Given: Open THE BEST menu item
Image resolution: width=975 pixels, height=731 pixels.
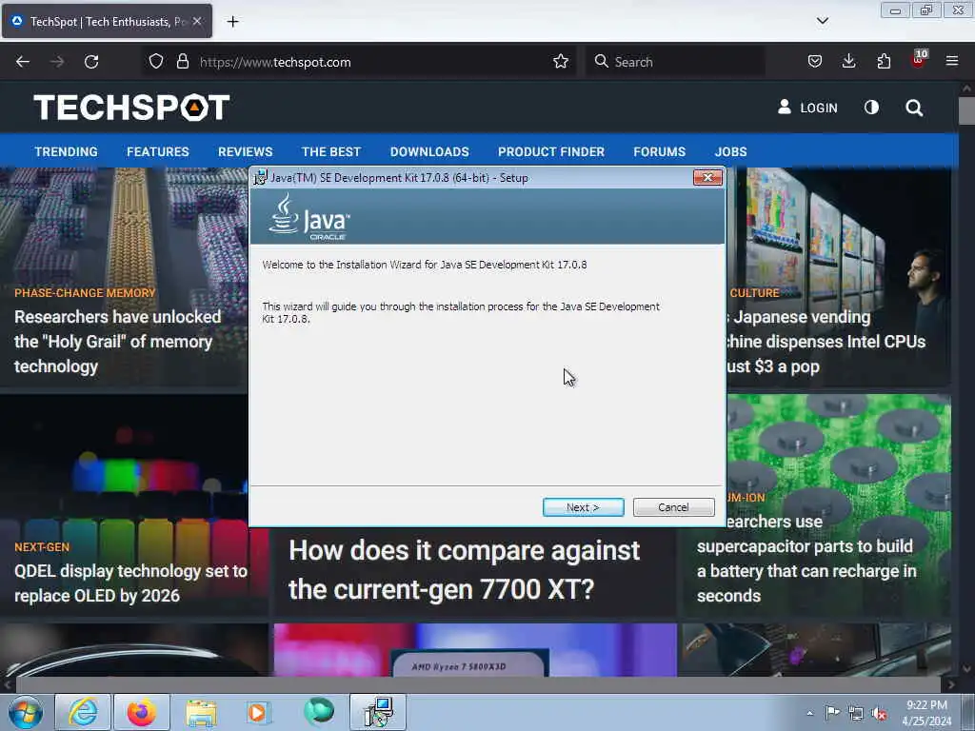Looking at the screenshot, I should pos(330,151).
